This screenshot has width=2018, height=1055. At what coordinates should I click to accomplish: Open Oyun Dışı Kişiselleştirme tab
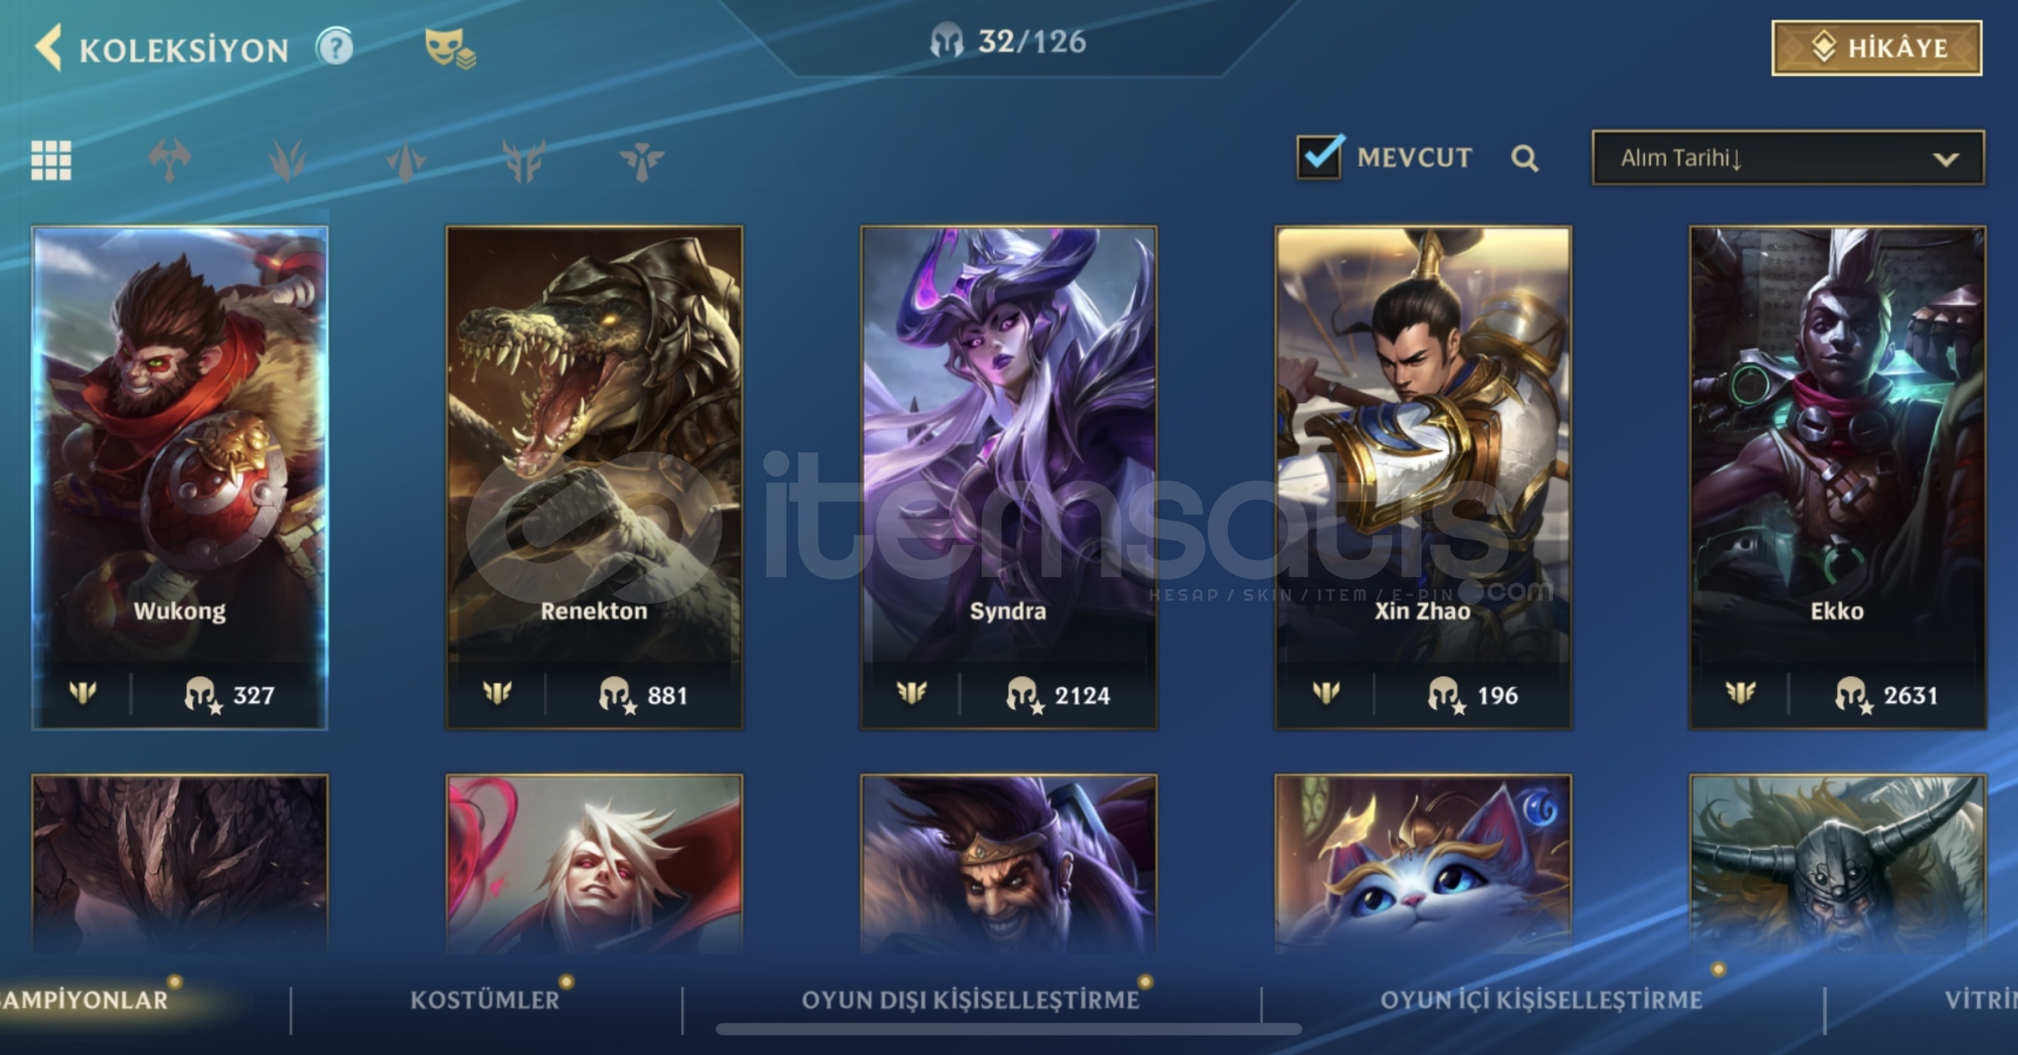point(970,999)
